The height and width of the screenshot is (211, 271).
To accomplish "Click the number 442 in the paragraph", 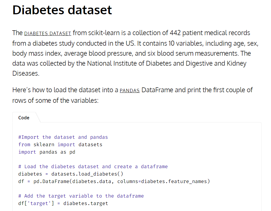I will [175, 33].
